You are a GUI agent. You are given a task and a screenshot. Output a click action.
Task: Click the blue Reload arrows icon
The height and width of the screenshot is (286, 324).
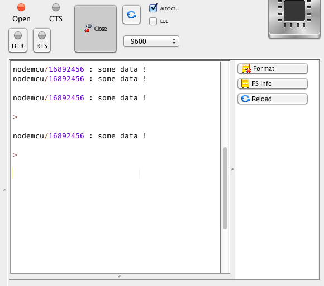point(245,99)
